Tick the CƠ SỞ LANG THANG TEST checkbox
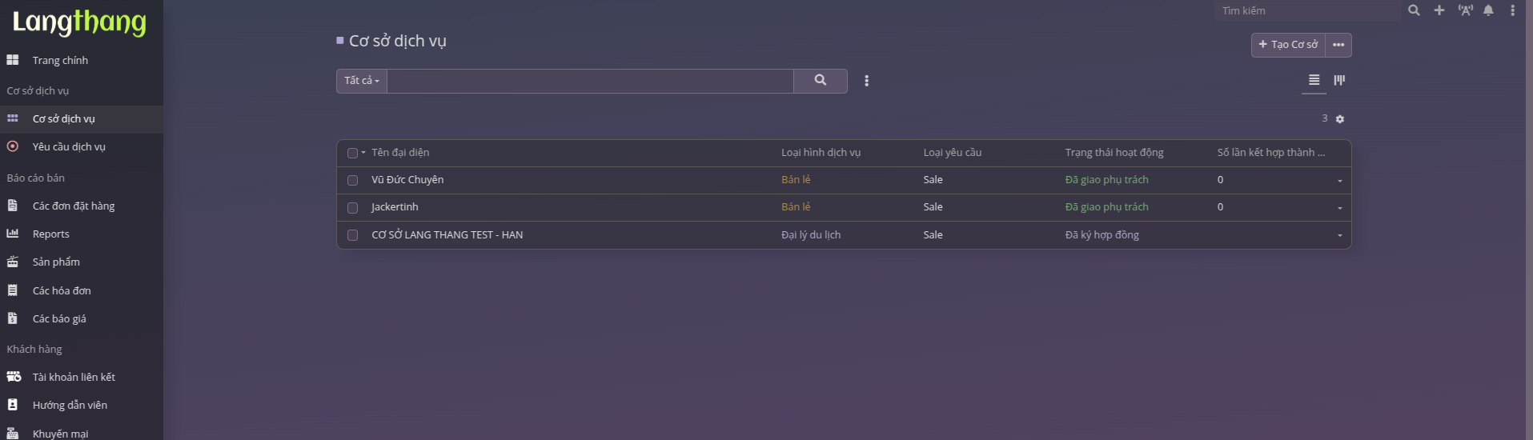This screenshot has width=1533, height=440. pyautogui.click(x=352, y=235)
